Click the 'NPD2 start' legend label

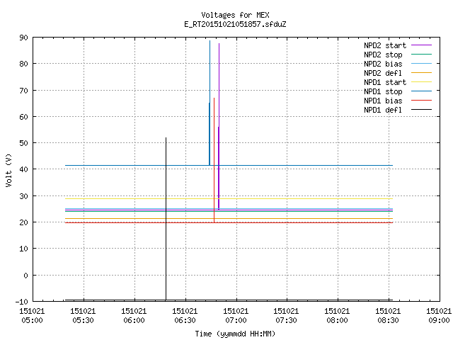385,45
